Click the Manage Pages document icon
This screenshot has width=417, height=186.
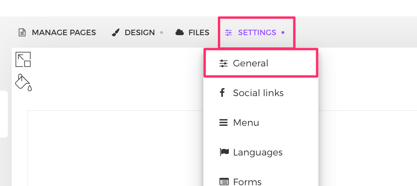[x=22, y=32]
